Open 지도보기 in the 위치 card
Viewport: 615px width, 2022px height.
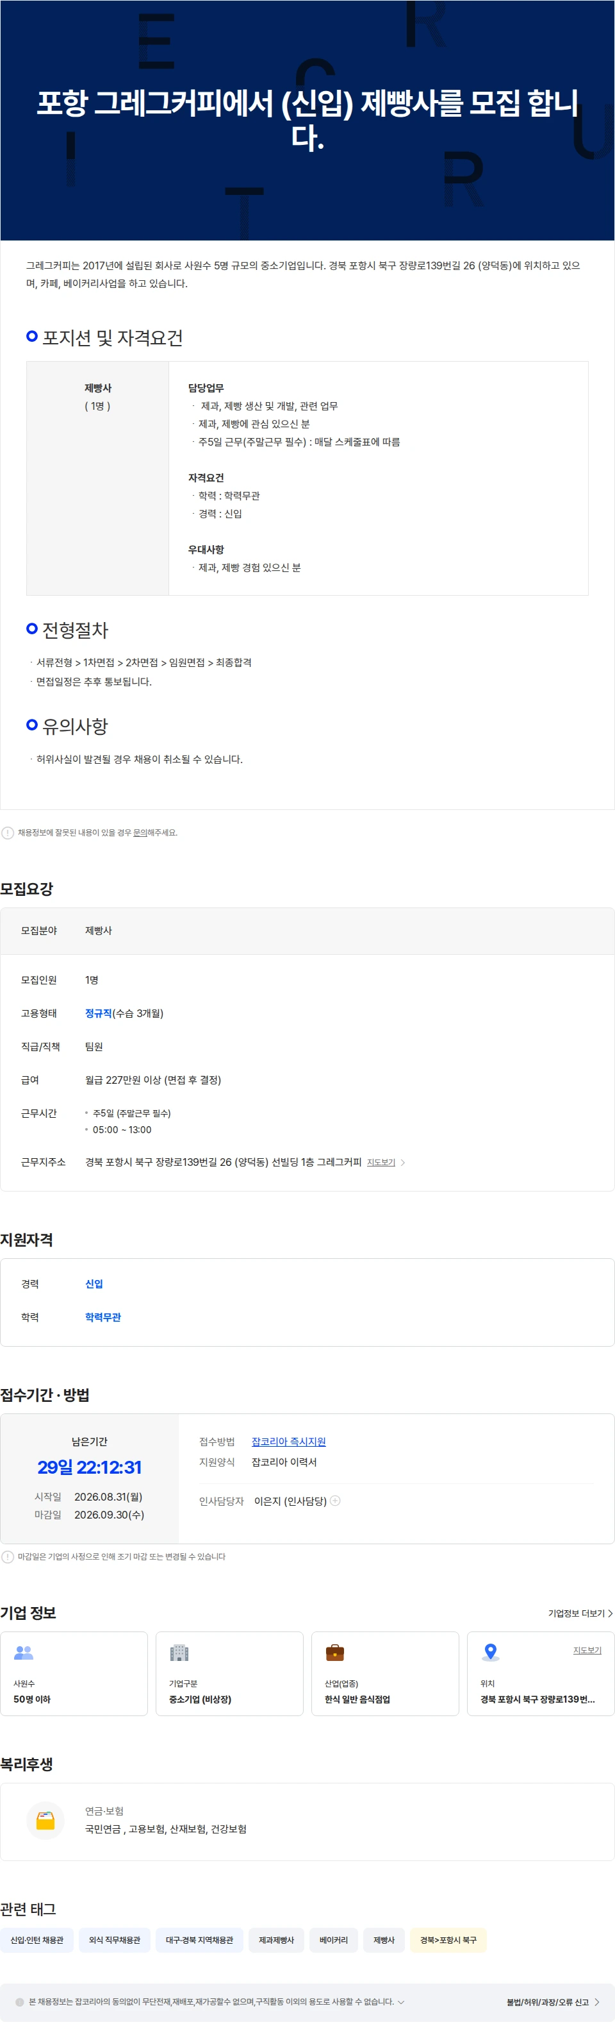[587, 1650]
